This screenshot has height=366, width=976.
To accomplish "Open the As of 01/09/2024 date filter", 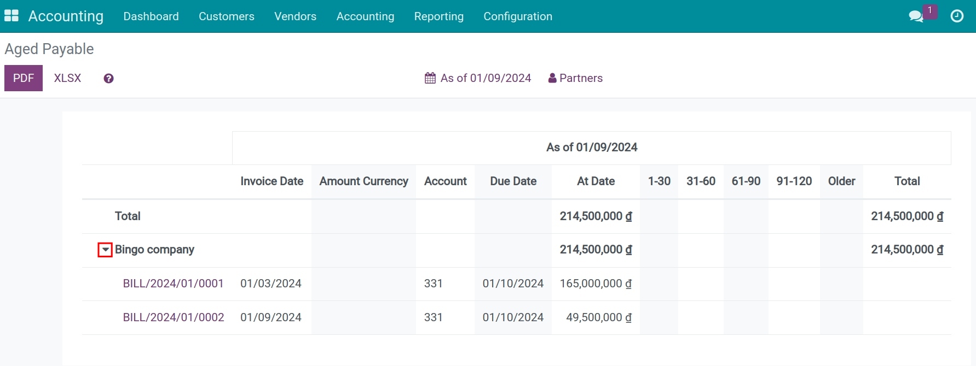I will tap(478, 78).
